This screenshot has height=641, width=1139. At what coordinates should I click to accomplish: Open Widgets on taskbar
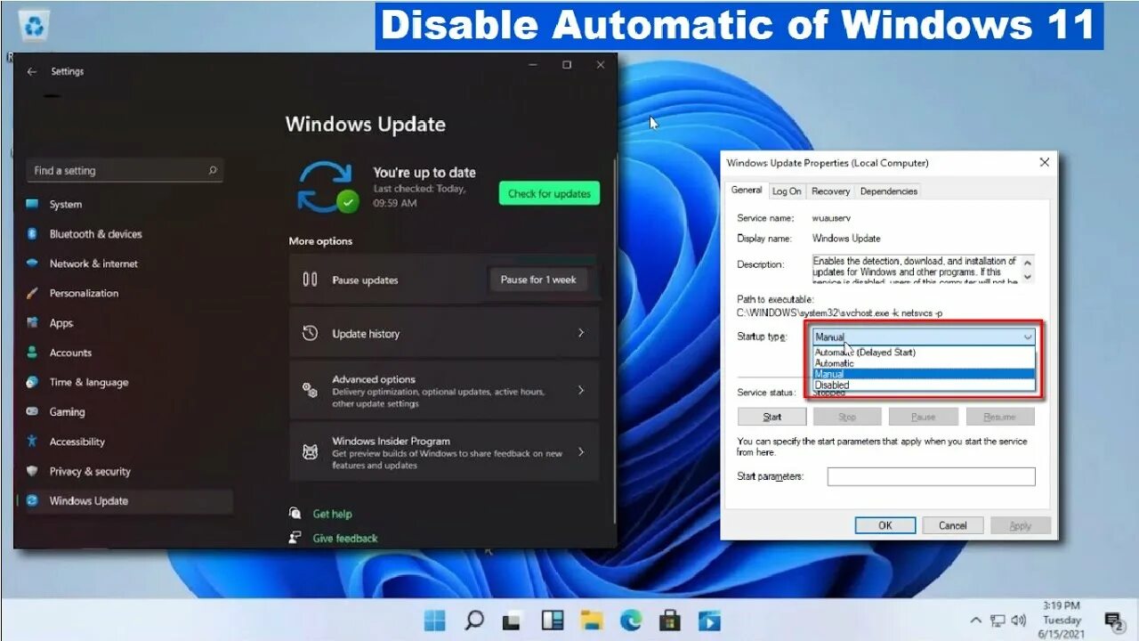pos(552,621)
